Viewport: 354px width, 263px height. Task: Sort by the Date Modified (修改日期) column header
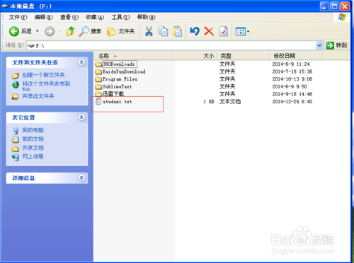click(x=296, y=56)
